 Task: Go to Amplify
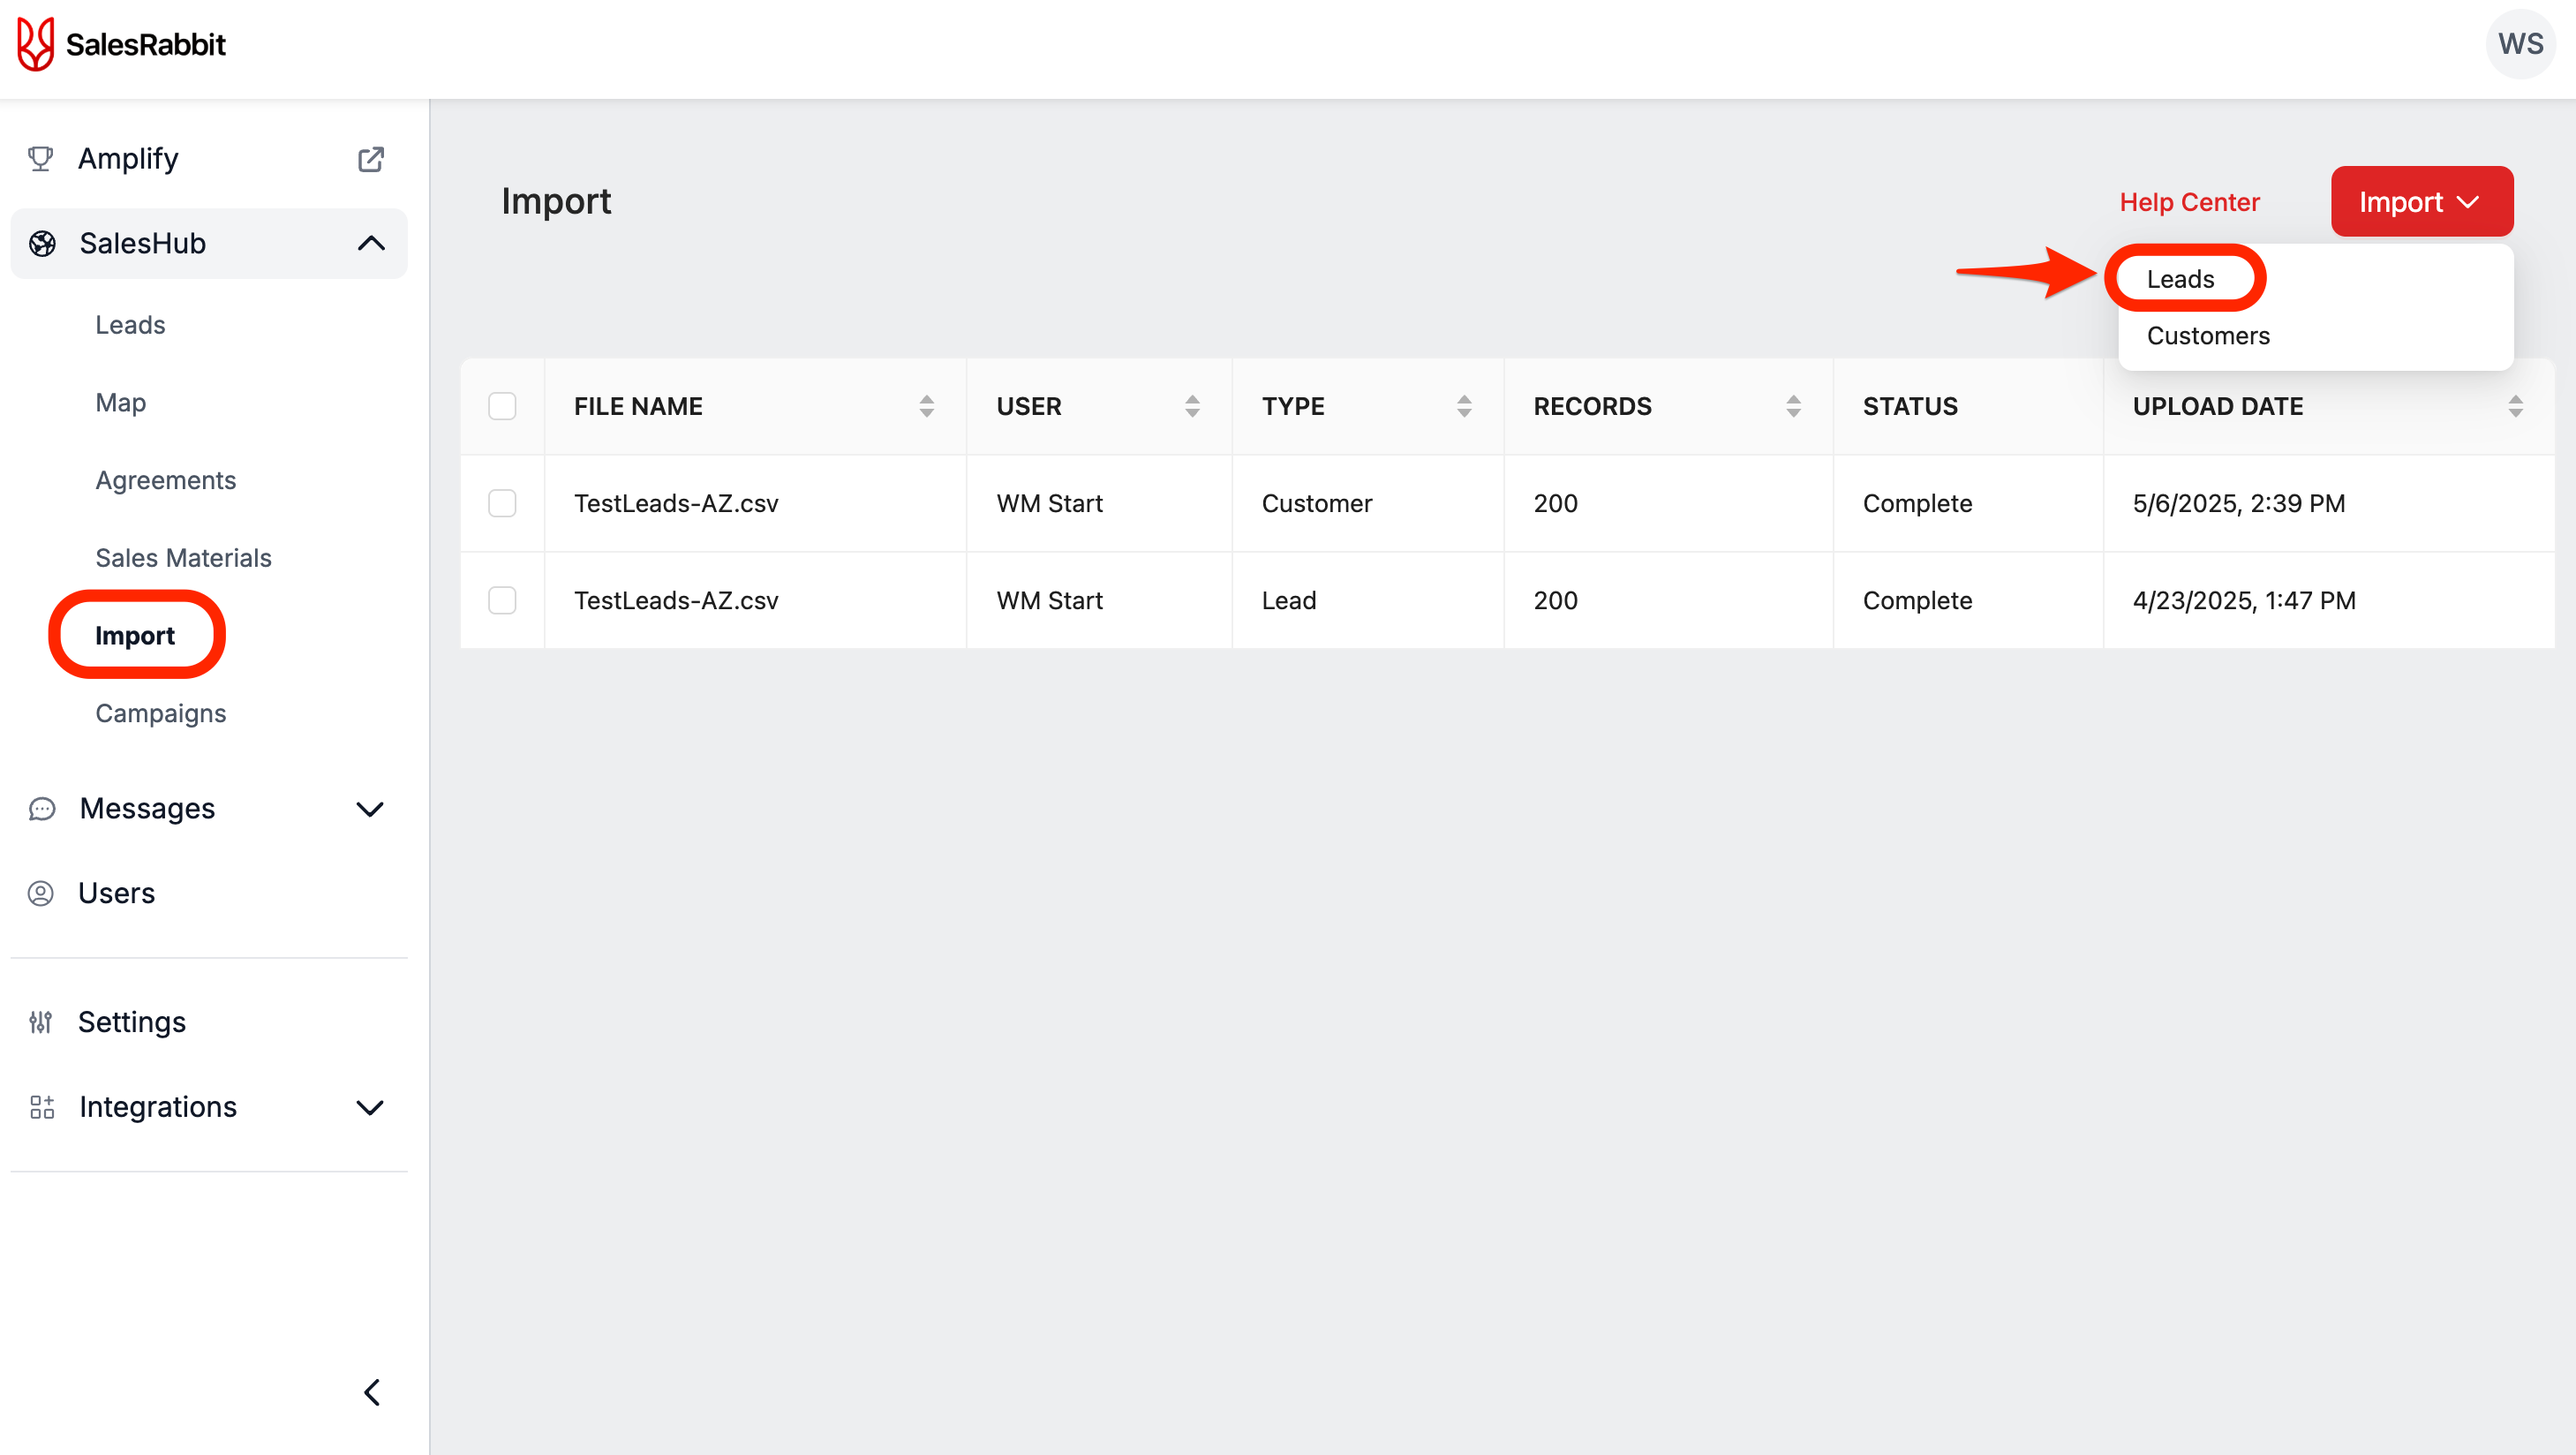[x=128, y=158]
